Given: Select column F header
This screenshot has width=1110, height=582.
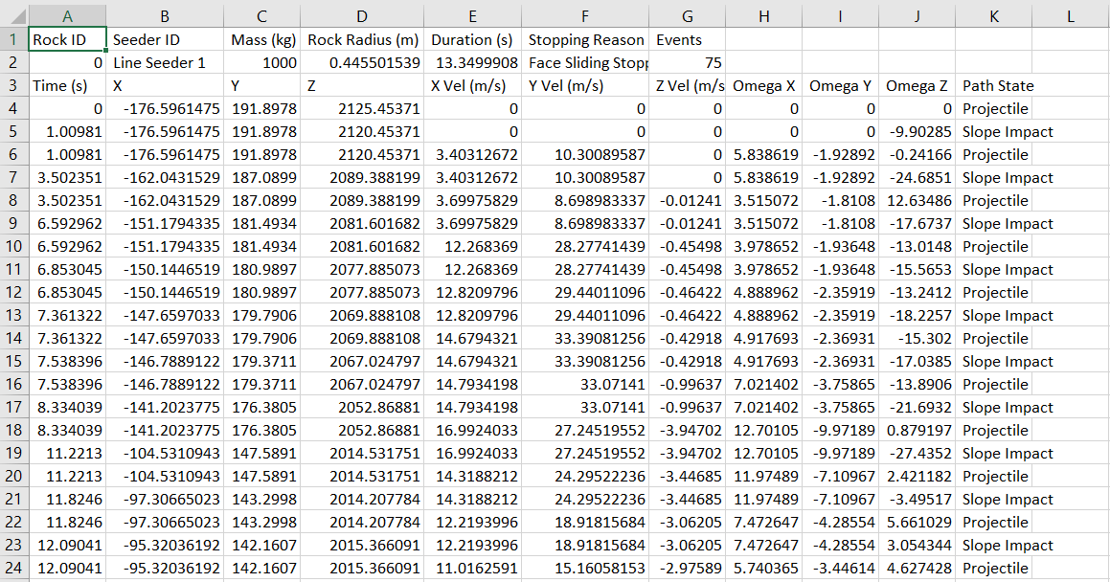Looking at the screenshot, I should coord(585,16).
